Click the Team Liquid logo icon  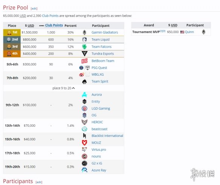point(84,39)
